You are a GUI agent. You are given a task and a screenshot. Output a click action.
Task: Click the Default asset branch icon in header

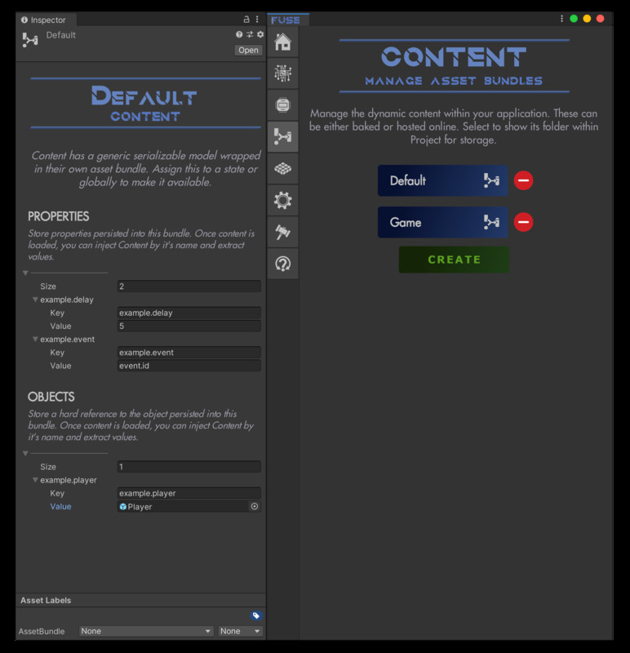click(x=30, y=40)
